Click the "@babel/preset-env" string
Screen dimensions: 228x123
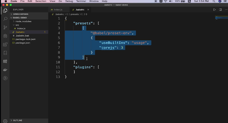coord(111,33)
